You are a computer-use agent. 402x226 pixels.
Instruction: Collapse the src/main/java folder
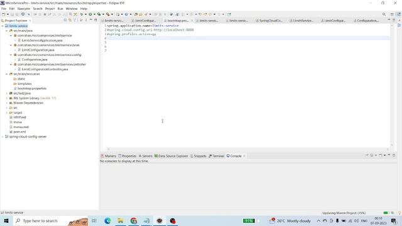7,31
